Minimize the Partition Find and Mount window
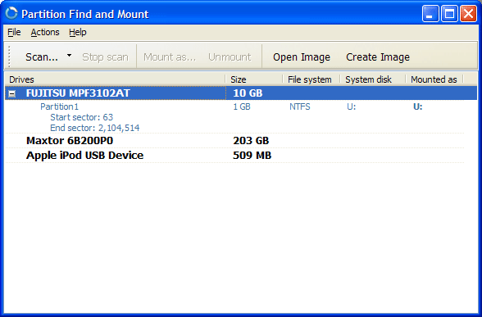This screenshot has height=317, width=482. click(x=430, y=14)
